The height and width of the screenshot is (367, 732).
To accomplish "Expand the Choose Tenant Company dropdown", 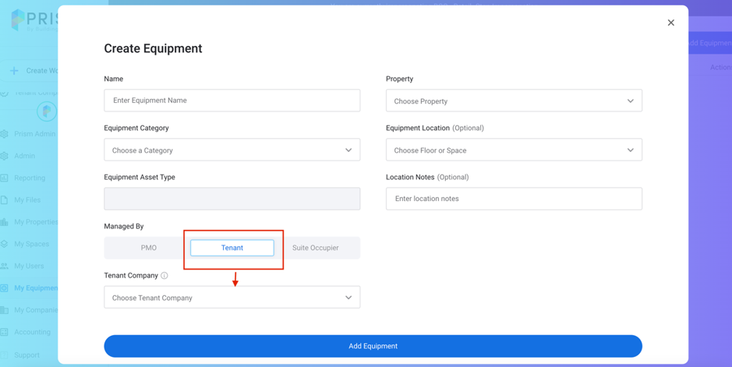I will pyautogui.click(x=232, y=298).
